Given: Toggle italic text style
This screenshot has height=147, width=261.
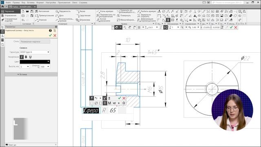Looking at the screenshot, I should click(x=22, y=57).
